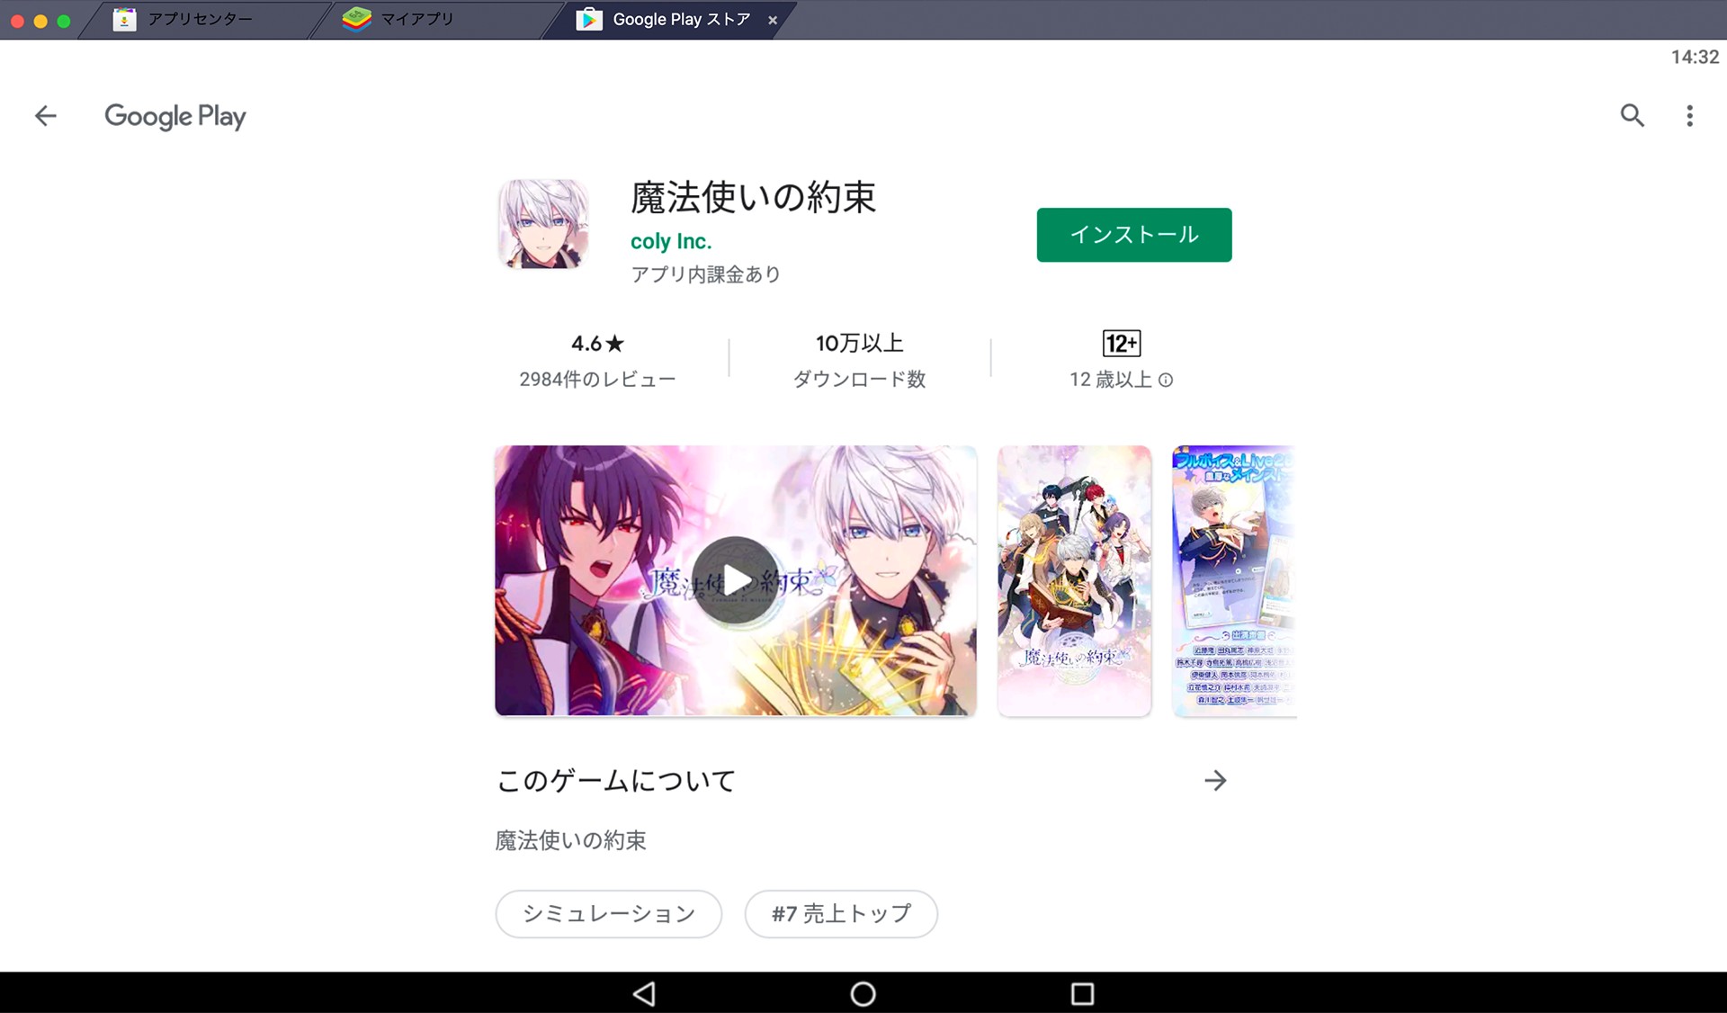Click the more options vertical dots icon
The image size is (1727, 1013).
pyautogui.click(x=1689, y=116)
